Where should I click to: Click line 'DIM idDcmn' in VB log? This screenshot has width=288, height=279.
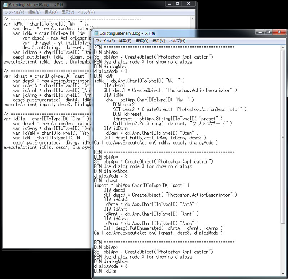coord(116,128)
